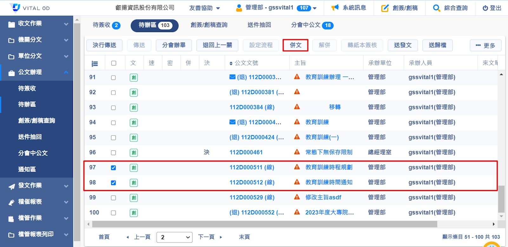Tick the checkbox for row 99
508x247 pixels.
point(113,198)
